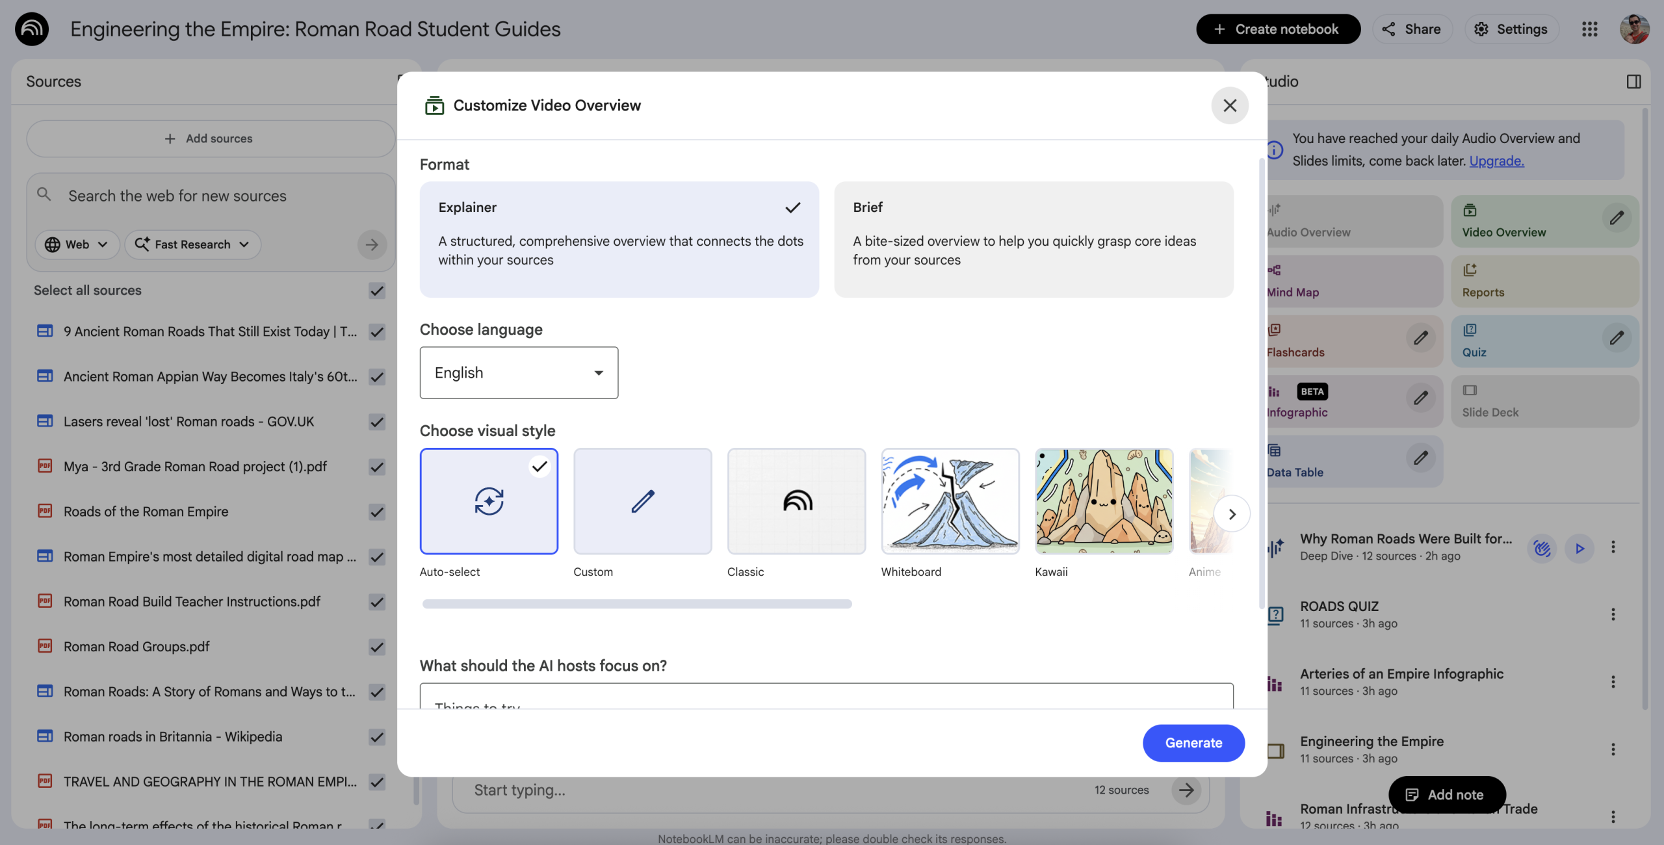The height and width of the screenshot is (845, 1664).
Task: Open the more options menu for ROADS QUIZ
Action: coord(1613,614)
